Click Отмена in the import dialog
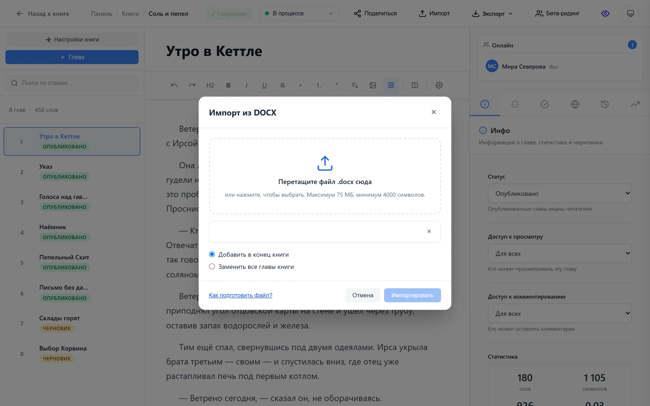This screenshot has width=650, height=406. (x=363, y=295)
